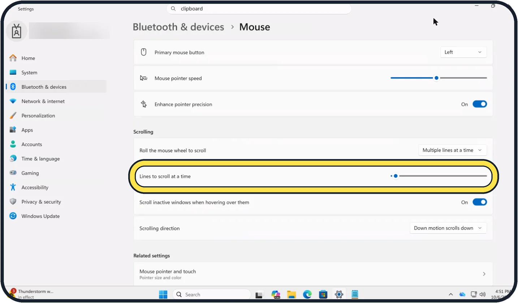
Task: Open Notepad from the taskbar
Action: pyautogui.click(x=354, y=294)
